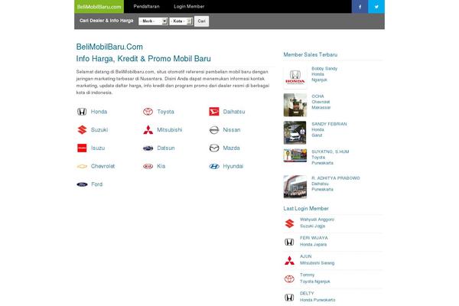Open the Chevrolet brand link
The width and height of the screenshot is (459, 306).
103,166
